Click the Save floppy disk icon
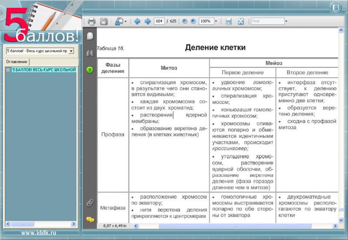This screenshot has width=348, height=240. (104, 21)
